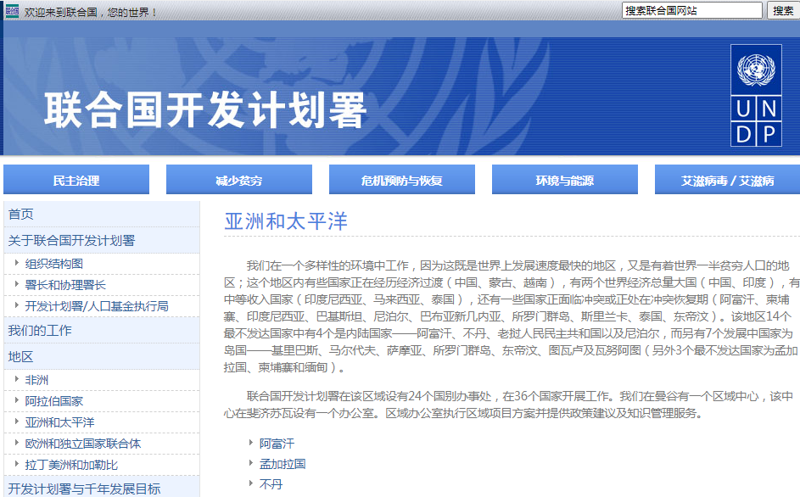The image size is (800, 497).
Task: Select 阿拉伯国家 region in the sidebar
Action: click(54, 401)
